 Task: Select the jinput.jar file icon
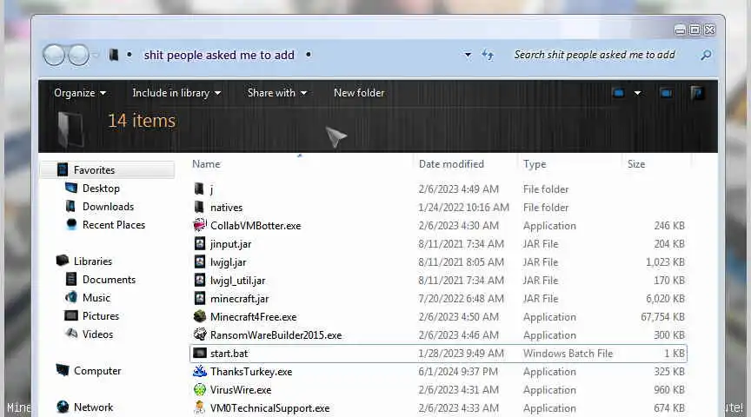point(200,244)
